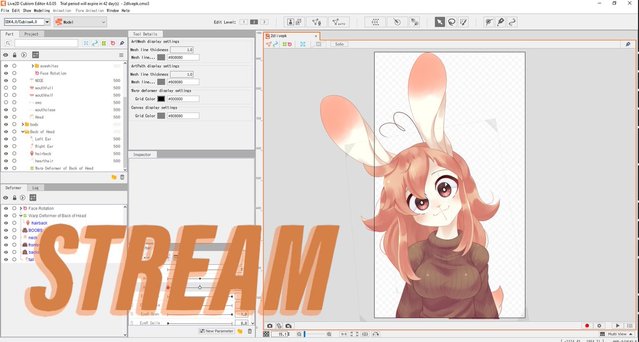Screen dimensions: 639x342
Task: Expand Face Rotation in Deformer panel
Action: tap(21, 208)
